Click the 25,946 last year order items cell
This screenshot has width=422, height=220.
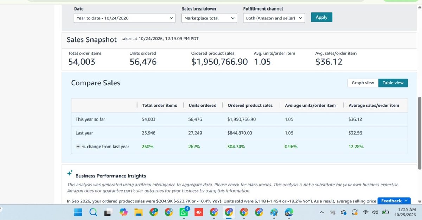point(148,133)
